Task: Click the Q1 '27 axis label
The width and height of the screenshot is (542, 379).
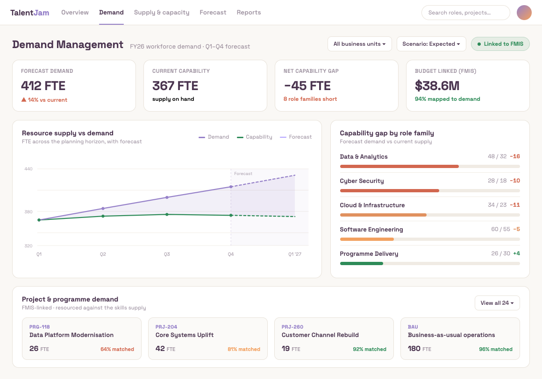Action: pyautogui.click(x=295, y=254)
